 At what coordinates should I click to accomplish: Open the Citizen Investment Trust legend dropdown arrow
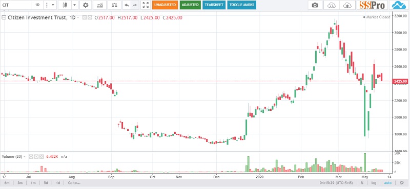point(78,18)
